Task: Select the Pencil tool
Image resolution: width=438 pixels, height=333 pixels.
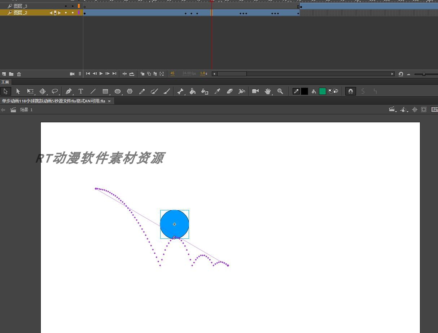Action: click(x=142, y=92)
